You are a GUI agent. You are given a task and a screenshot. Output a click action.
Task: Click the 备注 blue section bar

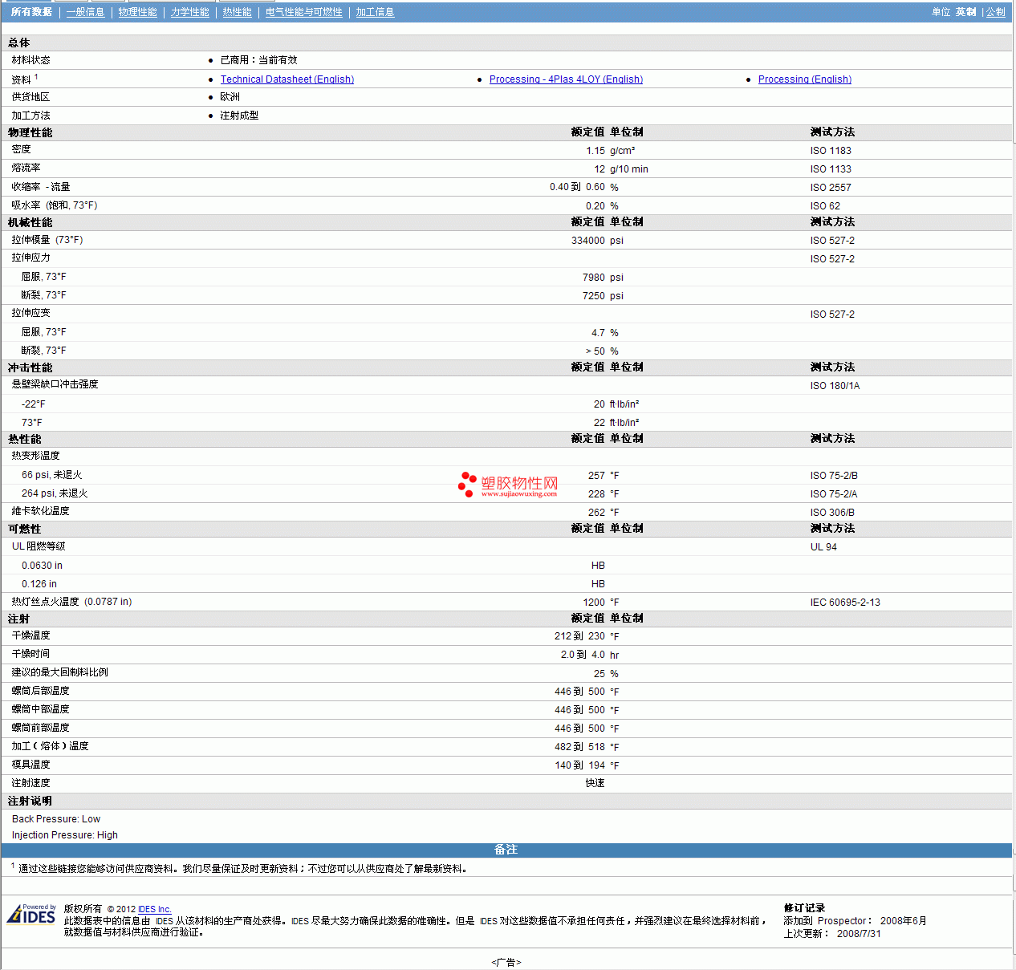[506, 850]
